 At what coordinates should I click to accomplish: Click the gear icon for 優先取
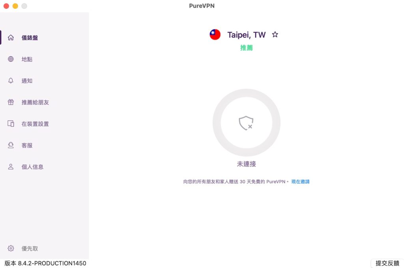pyautogui.click(x=11, y=248)
